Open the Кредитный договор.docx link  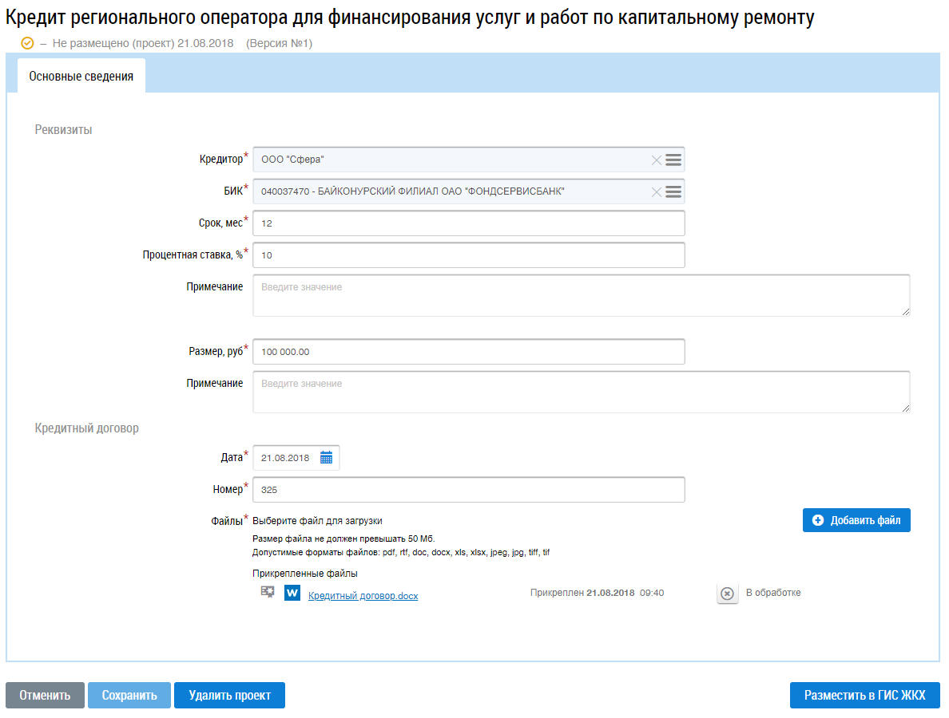363,596
